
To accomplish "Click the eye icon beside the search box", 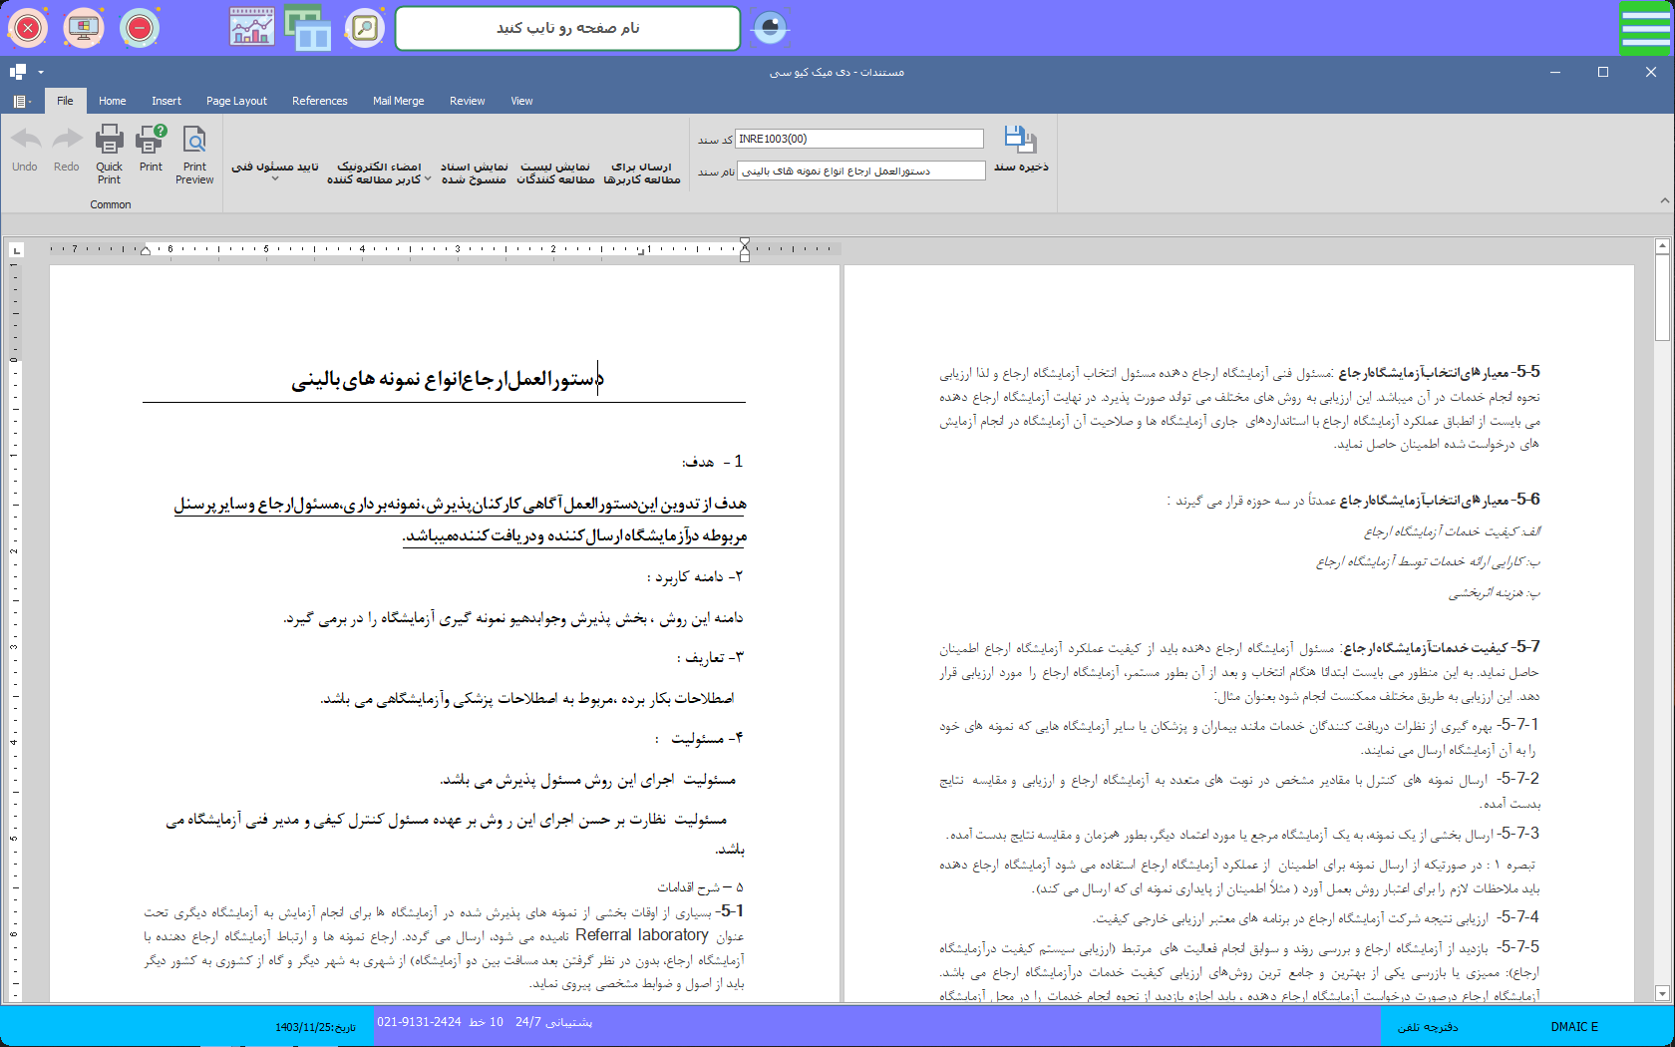I will 770,28.
